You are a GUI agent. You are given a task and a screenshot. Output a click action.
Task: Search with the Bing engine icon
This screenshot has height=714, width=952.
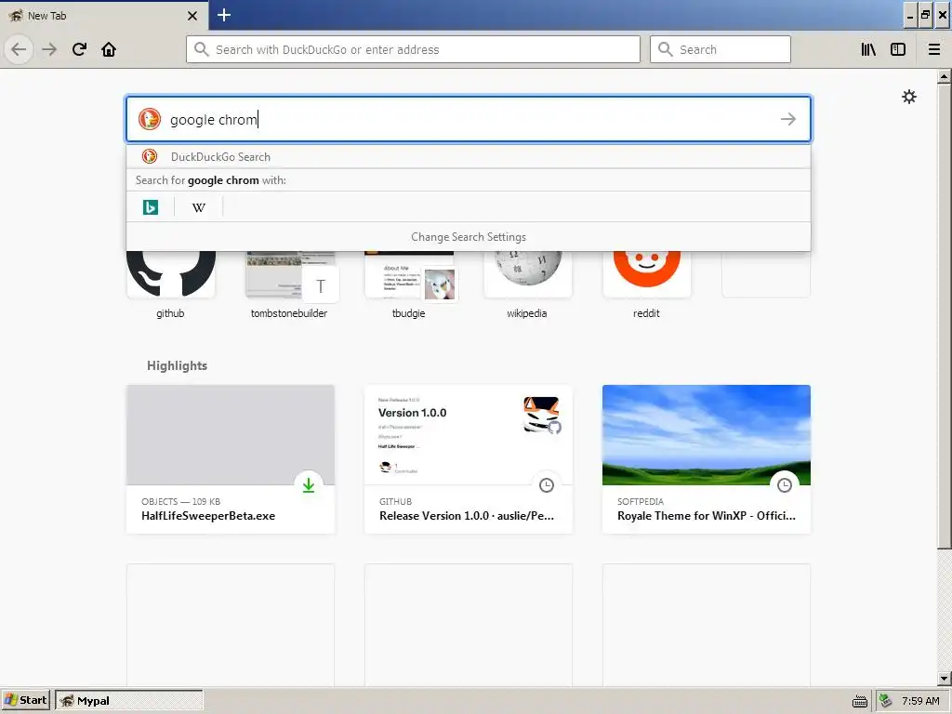(151, 207)
